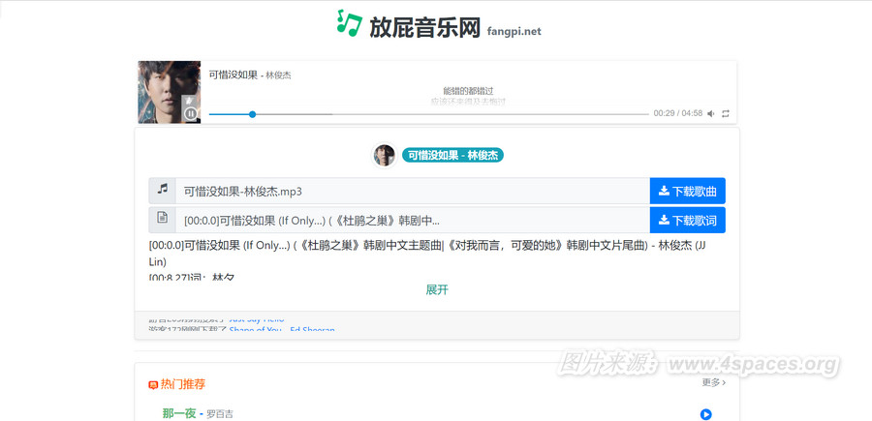Screen dimensions: 872x421
Task: Click the 下载歌曲 download song button
Action: click(x=687, y=191)
